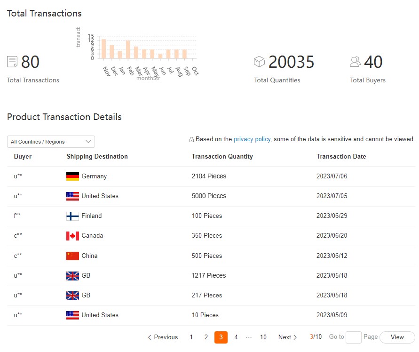Go to the Previous page

pos(163,337)
